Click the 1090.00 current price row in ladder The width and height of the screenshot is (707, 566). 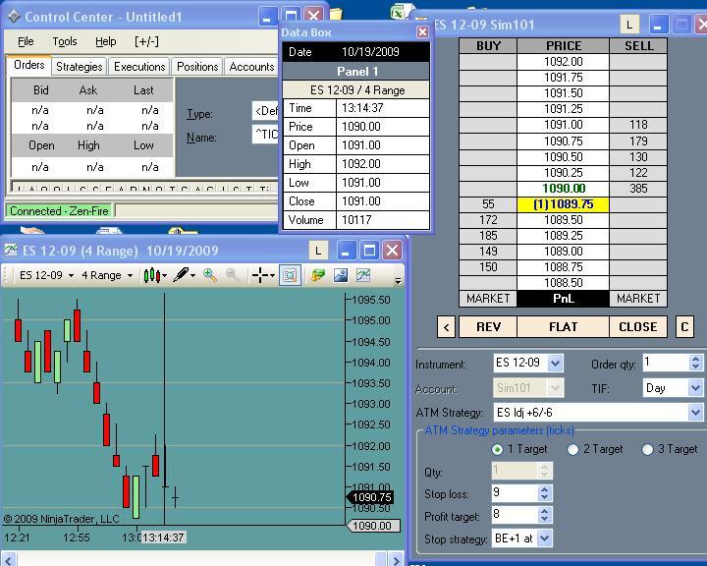(564, 189)
